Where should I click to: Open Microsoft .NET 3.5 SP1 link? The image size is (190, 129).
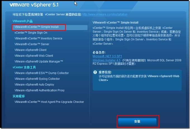pos(107,56)
